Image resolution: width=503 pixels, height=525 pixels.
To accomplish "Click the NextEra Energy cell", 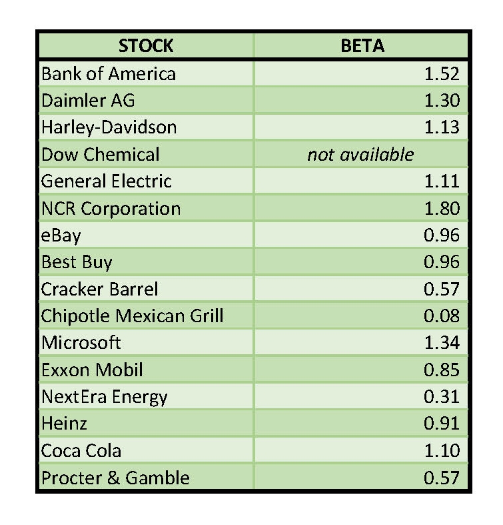I will click(104, 397).
